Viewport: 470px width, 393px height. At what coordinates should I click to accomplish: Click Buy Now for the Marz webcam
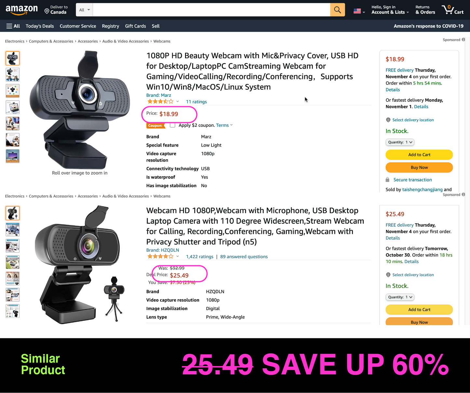click(x=419, y=167)
